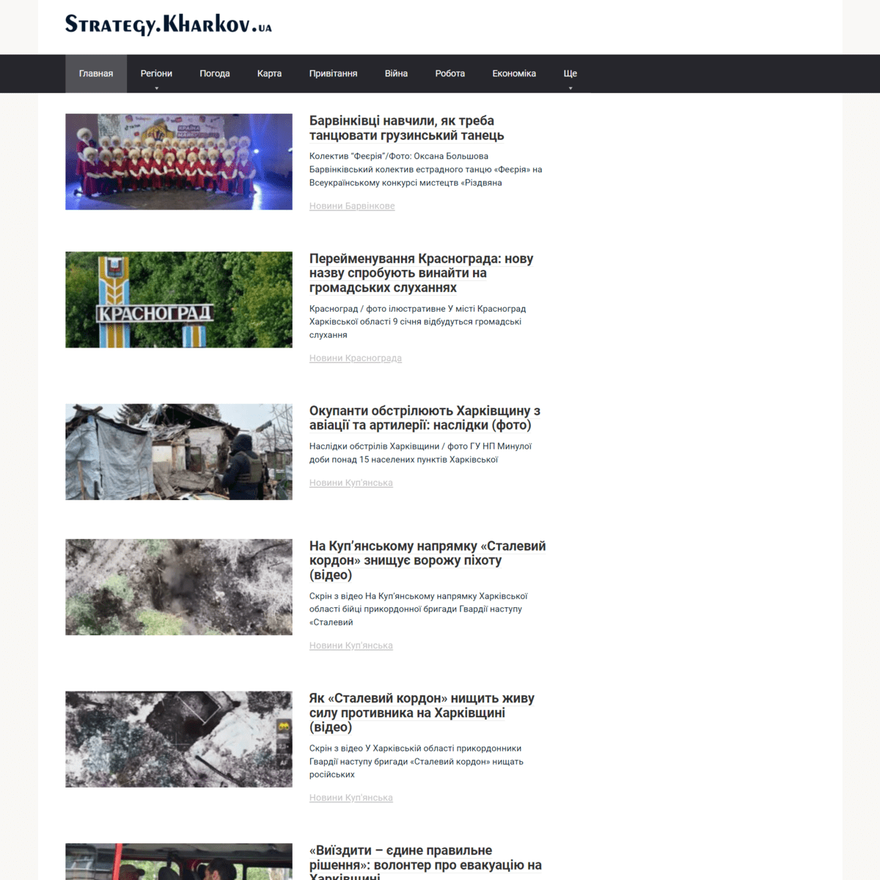The width and height of the screenshot is (880, 880).
Task: Open the Погода menu item
Action: click(215, 73)
